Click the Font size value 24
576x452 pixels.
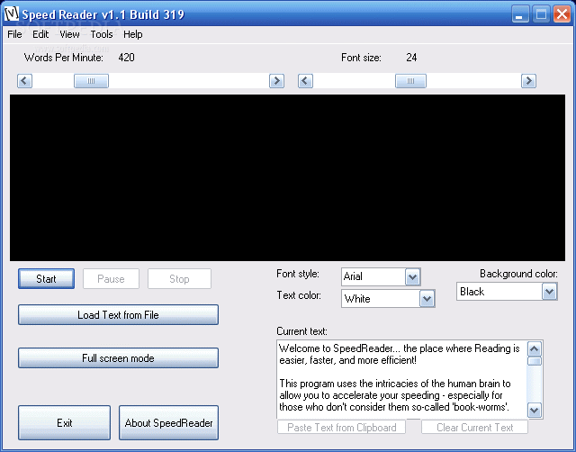pos(411,58)
